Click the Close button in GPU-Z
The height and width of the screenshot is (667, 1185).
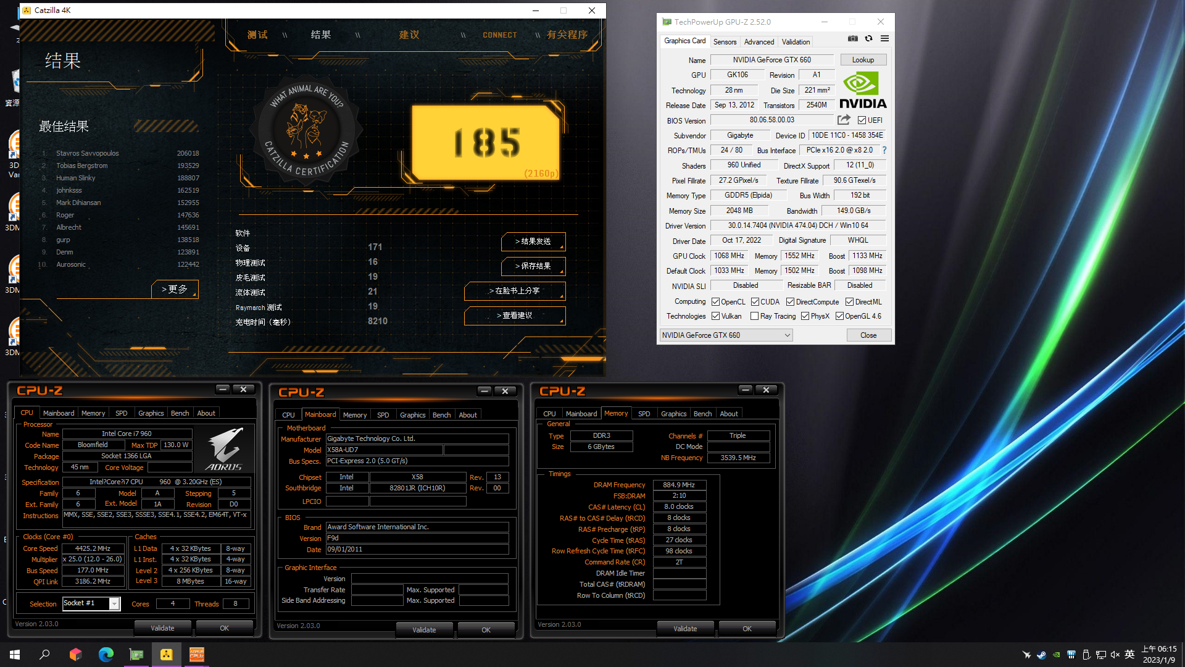pos(868,335)
